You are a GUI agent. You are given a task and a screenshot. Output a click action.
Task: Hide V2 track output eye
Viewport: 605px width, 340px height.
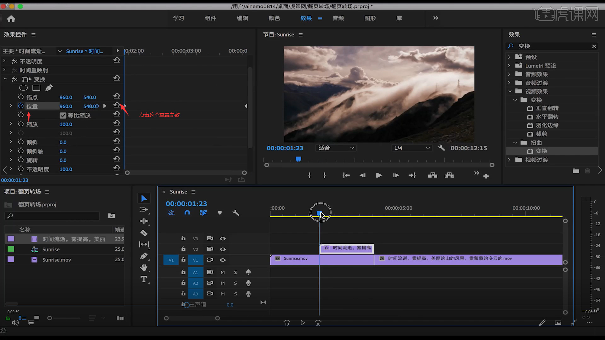point(223,249)
